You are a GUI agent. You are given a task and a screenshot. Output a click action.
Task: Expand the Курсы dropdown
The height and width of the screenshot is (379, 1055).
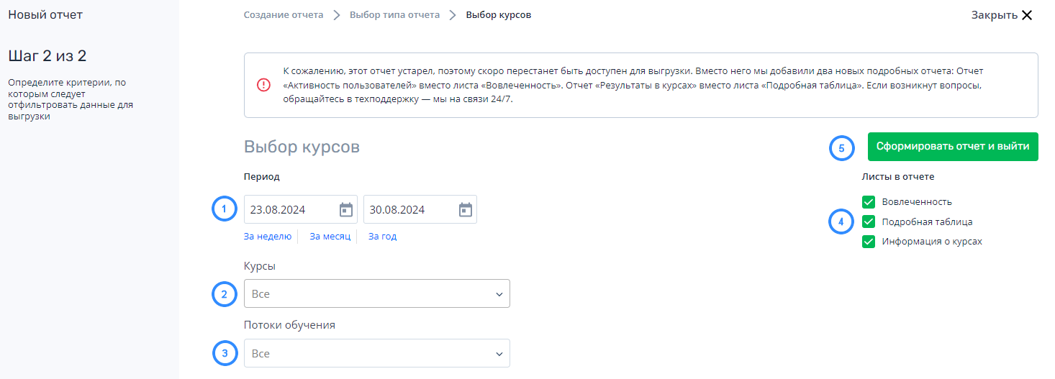click(x=377, y=293)
